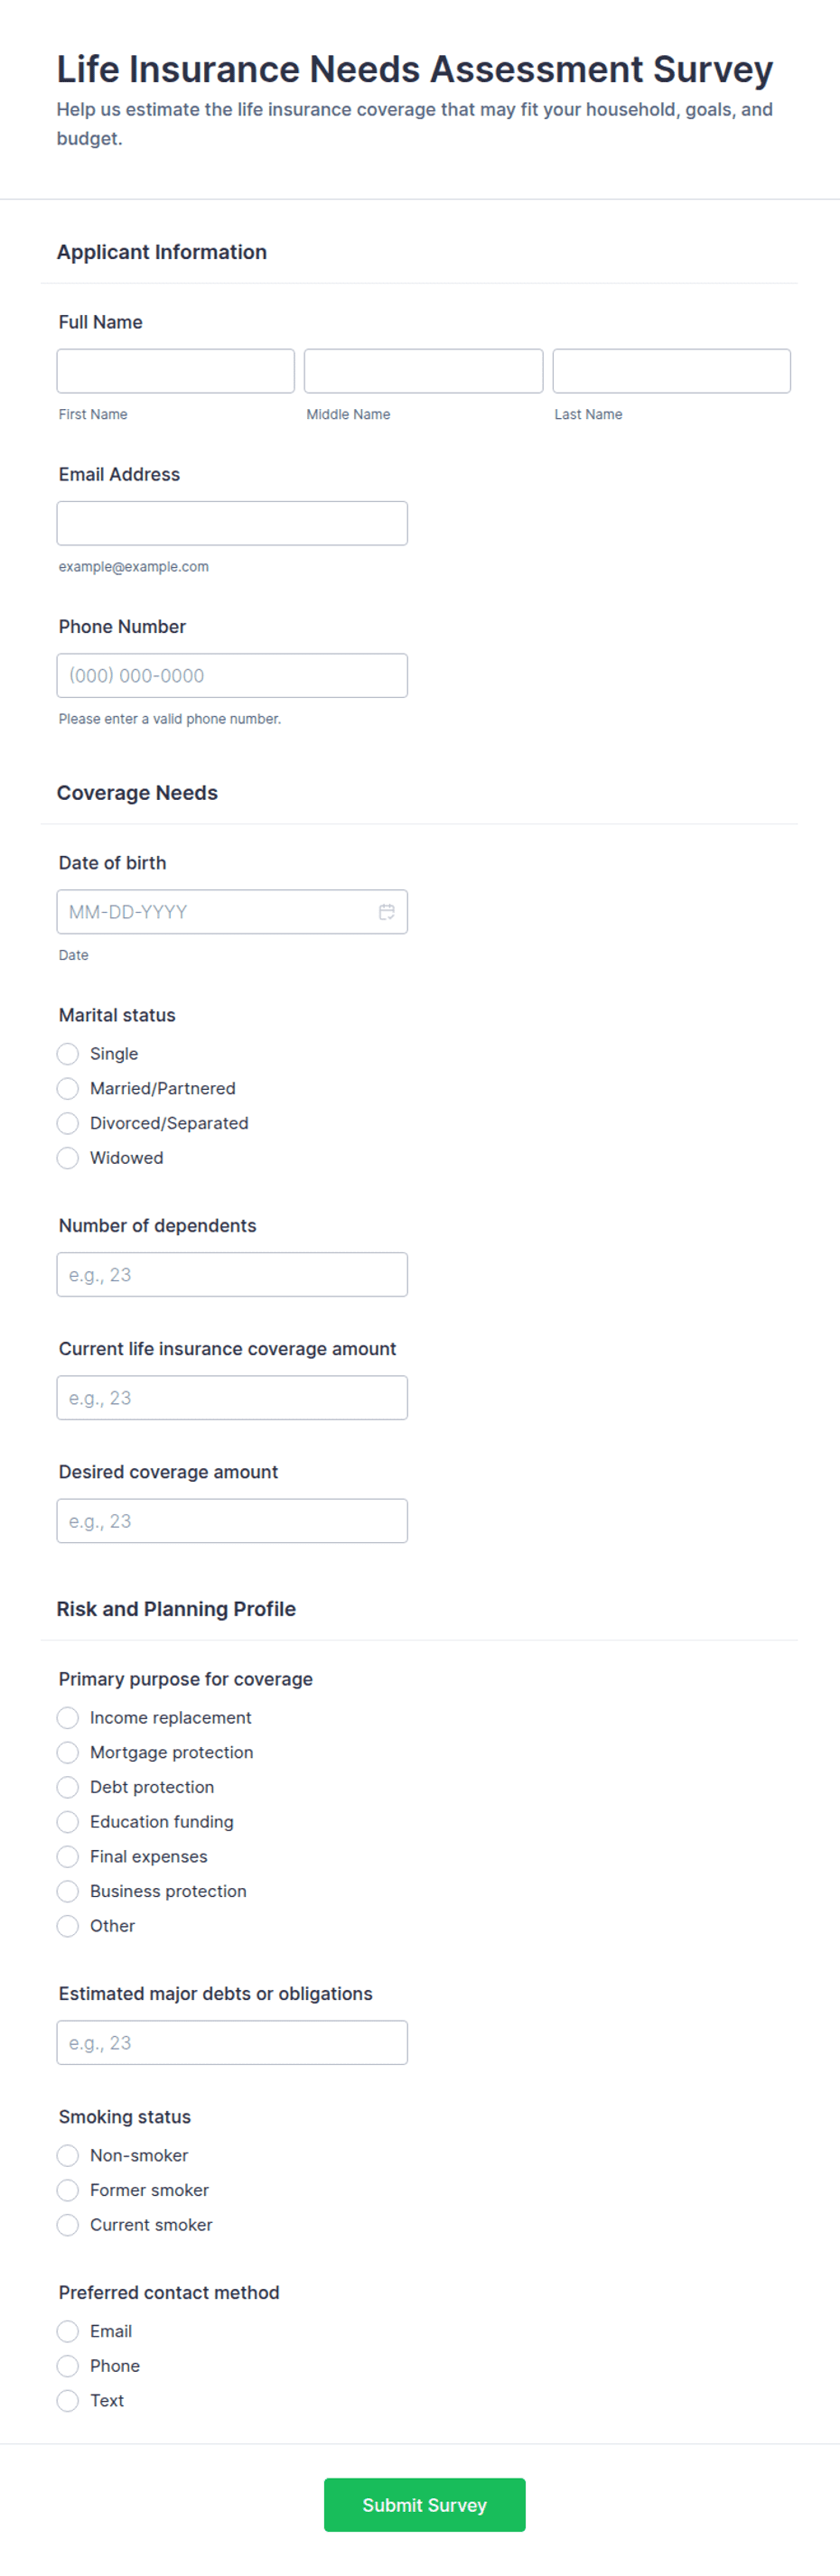
Task: Focus the First Name field
Action: tap(176, 371)
